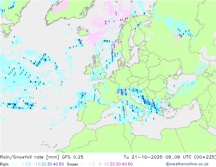The width and height of the screenshot is (216, 167).
Task: Click the '(00+225)' forecast offset text
Action: click(x=205, y=157)
